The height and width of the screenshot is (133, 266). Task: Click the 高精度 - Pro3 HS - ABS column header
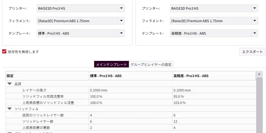(214, 76)
